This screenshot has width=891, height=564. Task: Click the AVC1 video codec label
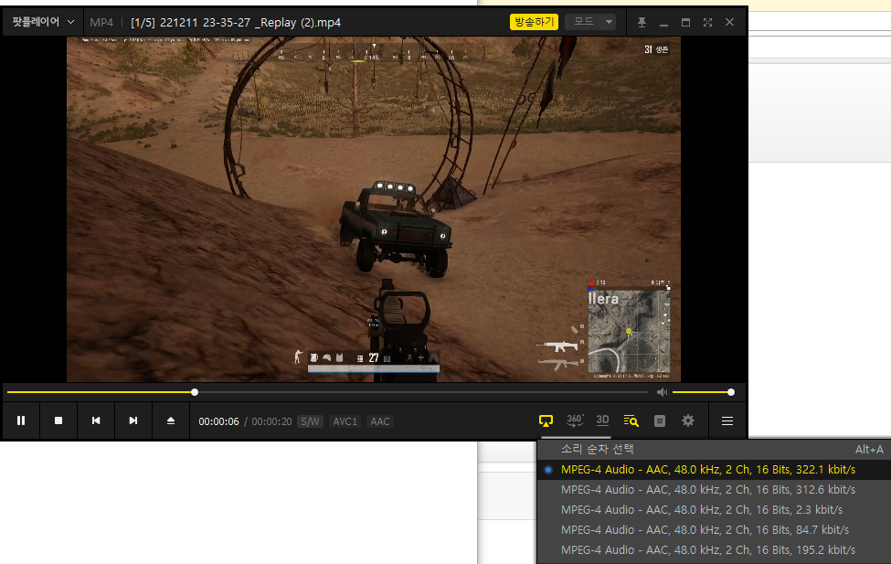point(345,421)
